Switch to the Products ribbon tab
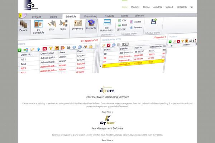The width and height of the screenshot is (215, 143). coord(109,16)
